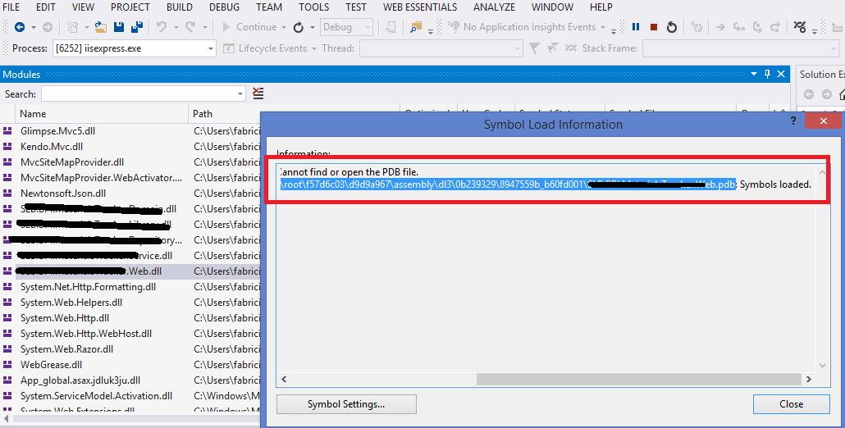Open the FILE menu
845x428 pixels.
[11, 7]
